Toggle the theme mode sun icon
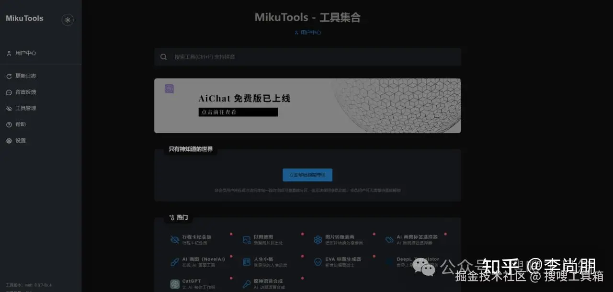This screenshot has width=613, height=292. (x=68, y=20)
